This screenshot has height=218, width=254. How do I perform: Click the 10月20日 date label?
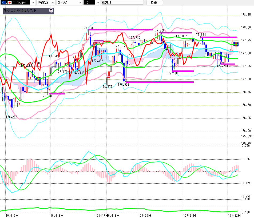pyautogui.click(x=145, y=215)
